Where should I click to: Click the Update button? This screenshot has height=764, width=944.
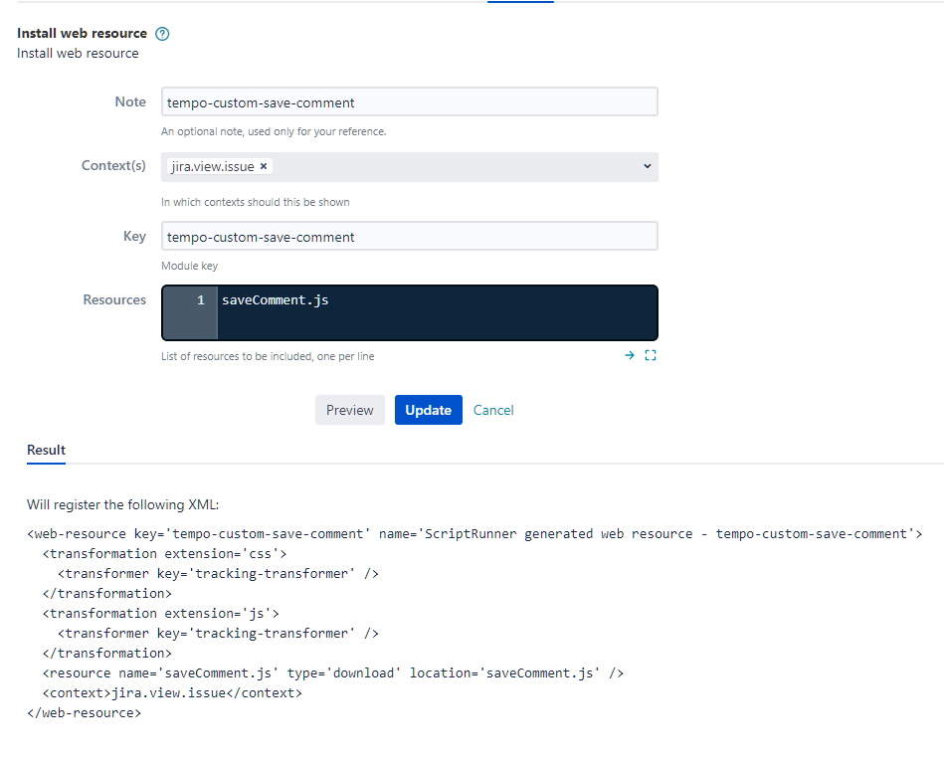coord(428,410)
